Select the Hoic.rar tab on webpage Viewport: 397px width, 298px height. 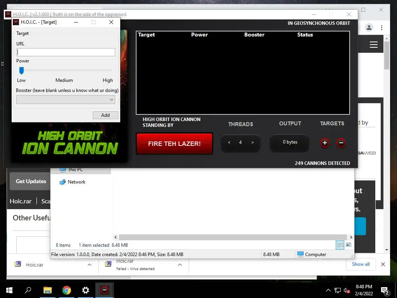(x=21, y=201)
